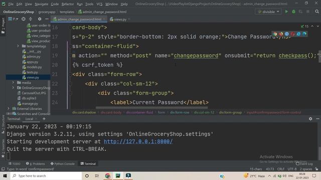Open the divisible run configuration dropdown
Viewport: 321px width, 180px height.
(x=268, y=12)
